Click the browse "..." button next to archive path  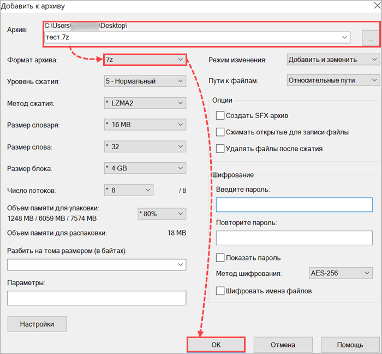(x=371, y=38)
